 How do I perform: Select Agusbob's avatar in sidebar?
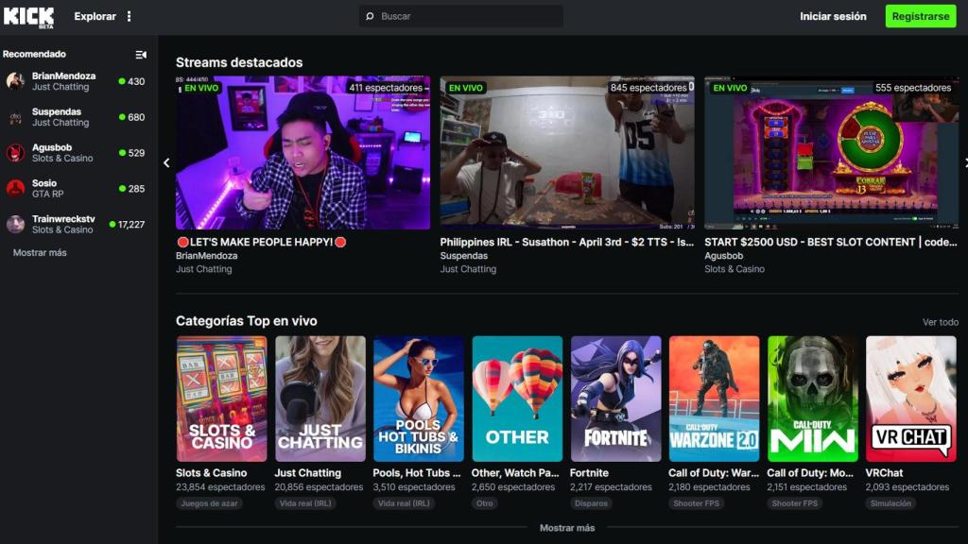point(17,153)
